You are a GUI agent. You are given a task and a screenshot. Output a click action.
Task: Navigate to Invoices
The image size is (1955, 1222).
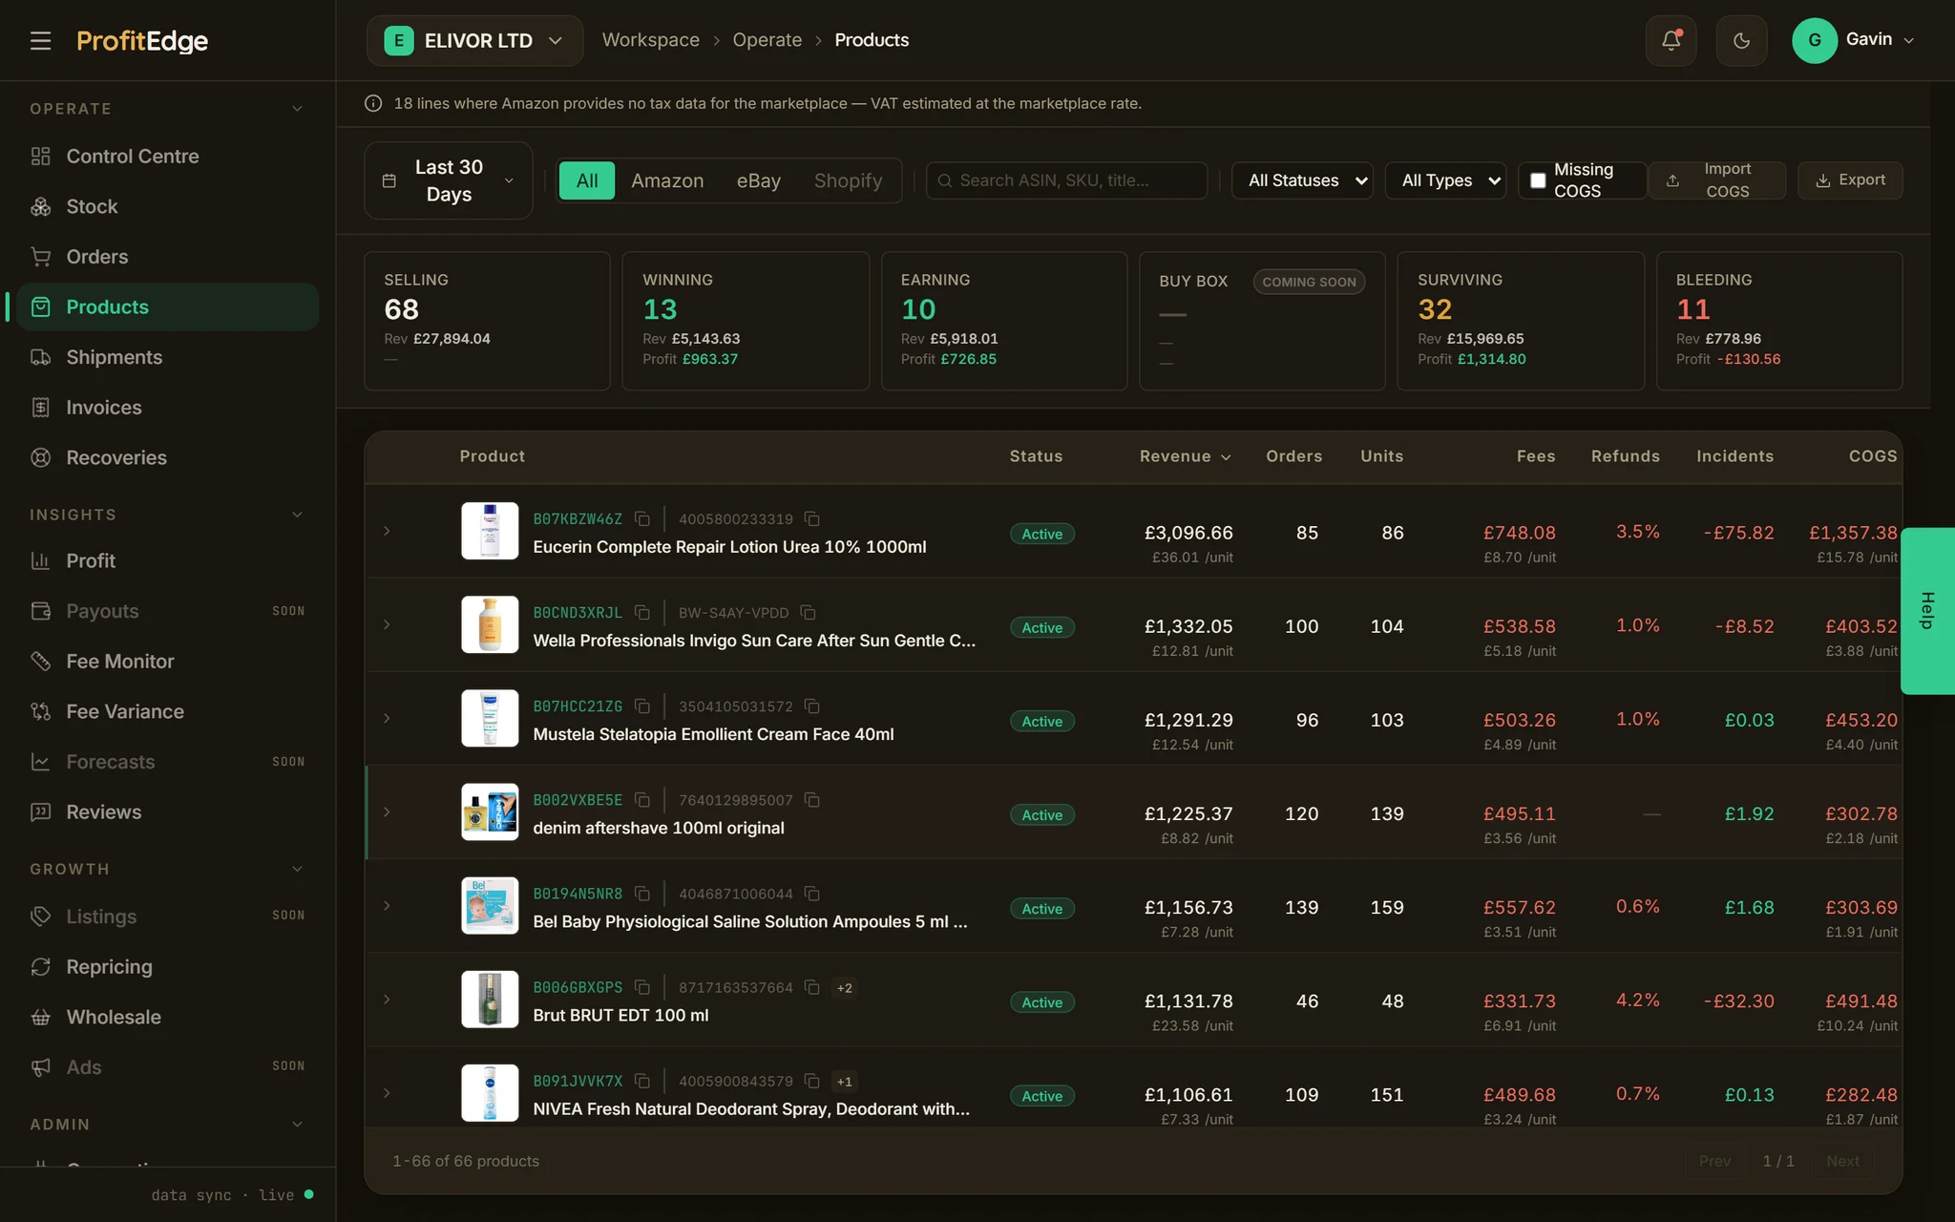coord(167,407)
